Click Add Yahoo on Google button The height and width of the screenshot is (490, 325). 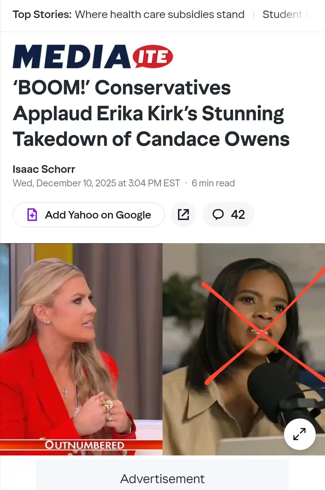coord(89,215)
